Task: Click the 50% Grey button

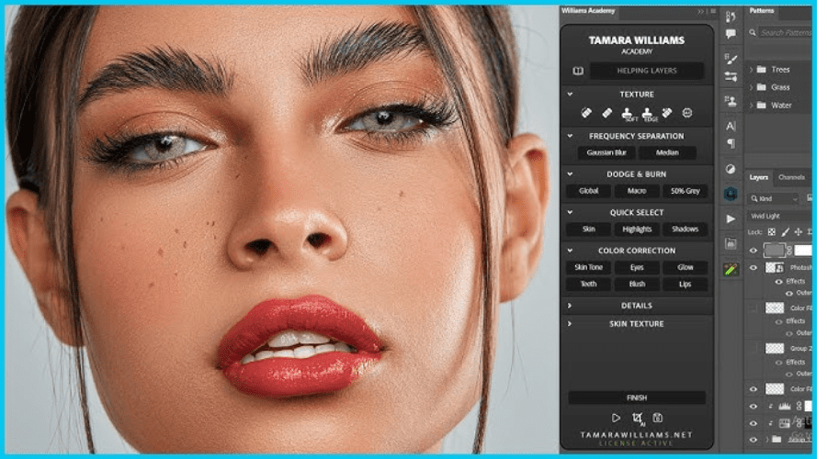Action: [x=685, y=191]
